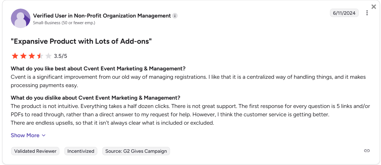The image size is (381, 165).
Task: Close the review card with the X
Action: pos(374,7)
